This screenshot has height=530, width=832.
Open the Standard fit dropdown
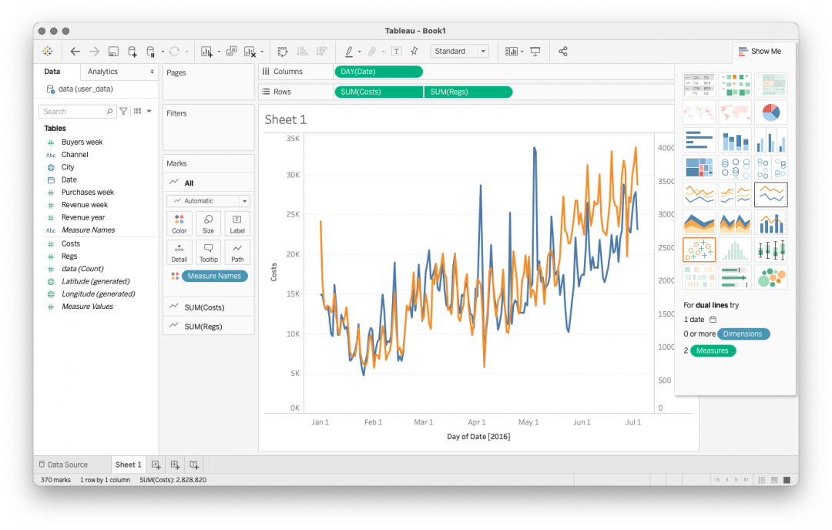(x=460, y=52)
